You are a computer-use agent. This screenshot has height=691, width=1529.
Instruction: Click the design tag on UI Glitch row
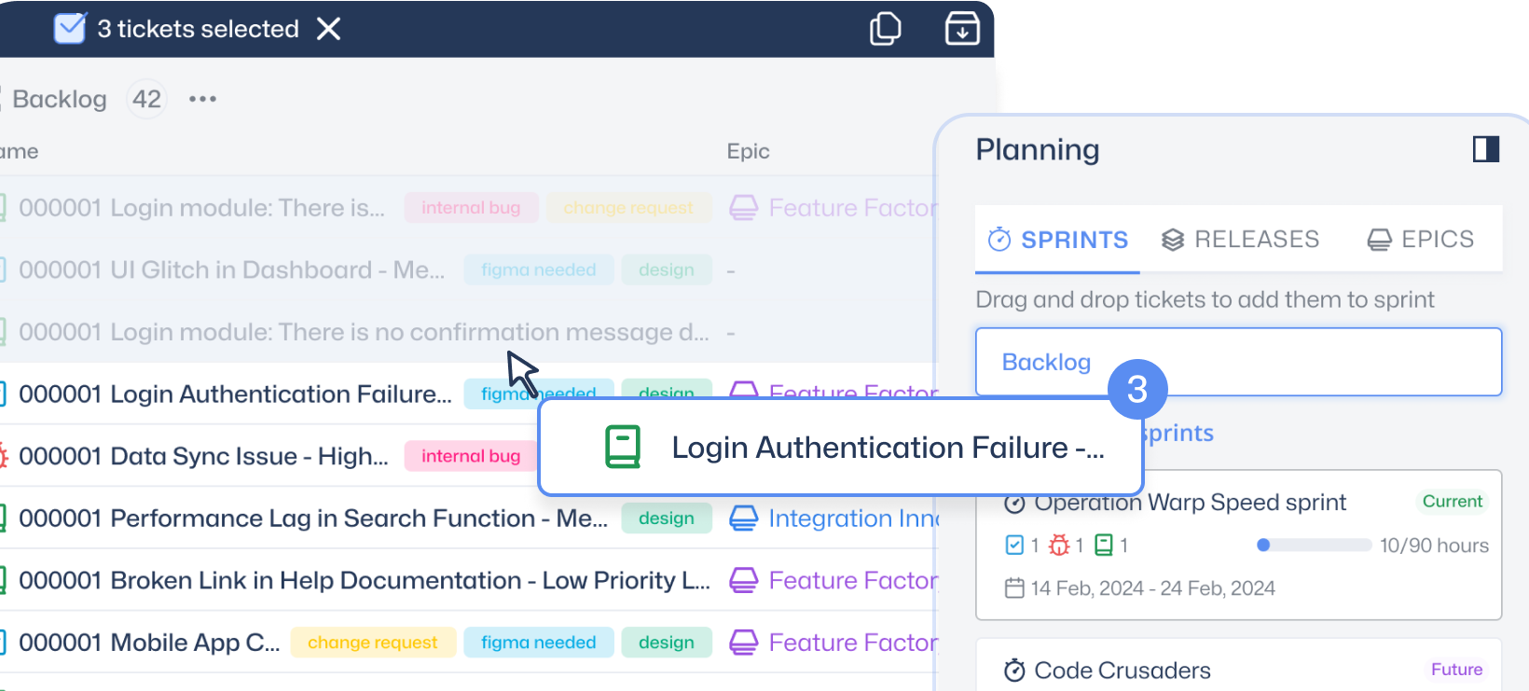tap(666, 269)
